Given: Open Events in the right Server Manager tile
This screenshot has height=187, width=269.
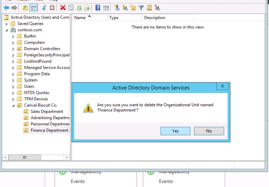Looking at the screenshot, I should pyautogui.click(x=166, y=181).
